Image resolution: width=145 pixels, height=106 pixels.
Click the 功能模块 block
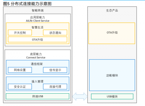[112, 75]
